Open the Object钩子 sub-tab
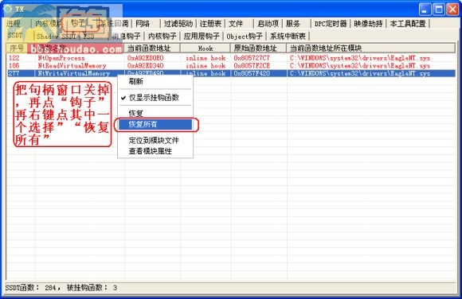This screenshot has width=462, height=299. point(245,37)
